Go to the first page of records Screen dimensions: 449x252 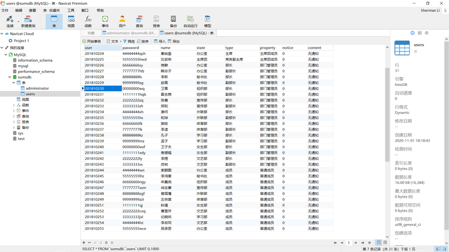335,242
